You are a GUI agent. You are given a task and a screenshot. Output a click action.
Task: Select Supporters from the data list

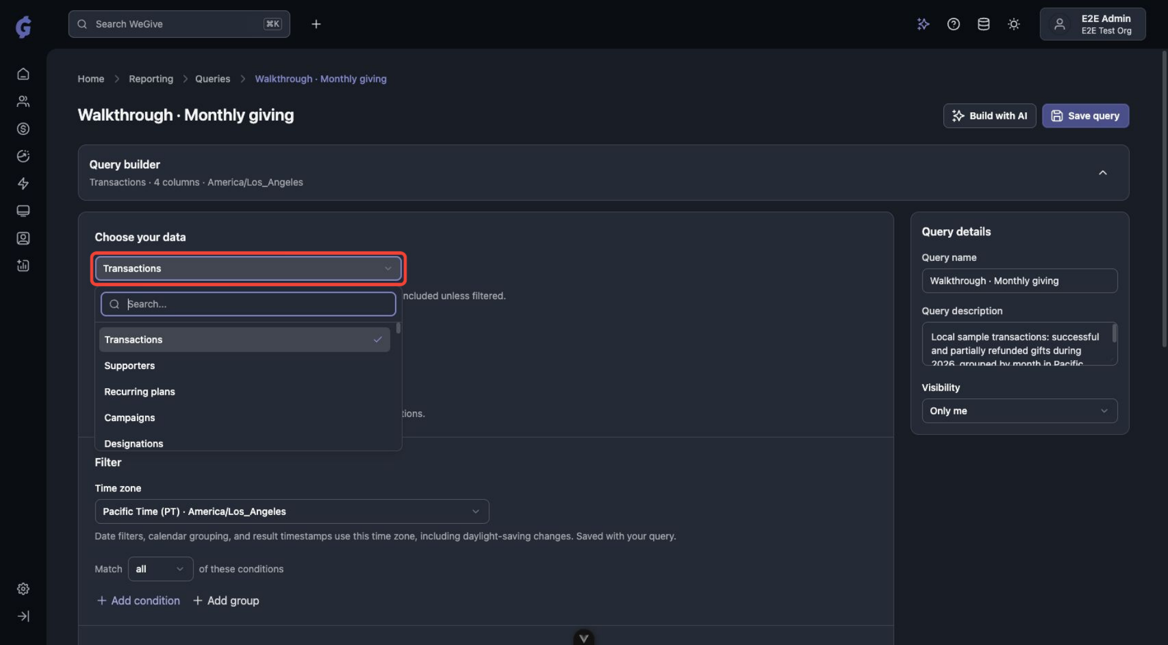point(244,366)
